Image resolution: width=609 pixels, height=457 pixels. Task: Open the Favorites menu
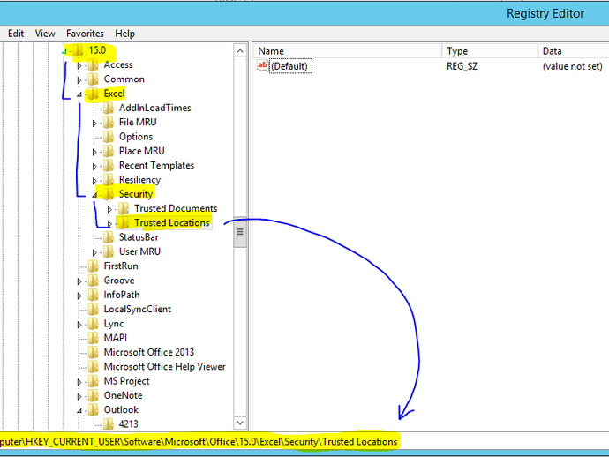coord(85,34)
